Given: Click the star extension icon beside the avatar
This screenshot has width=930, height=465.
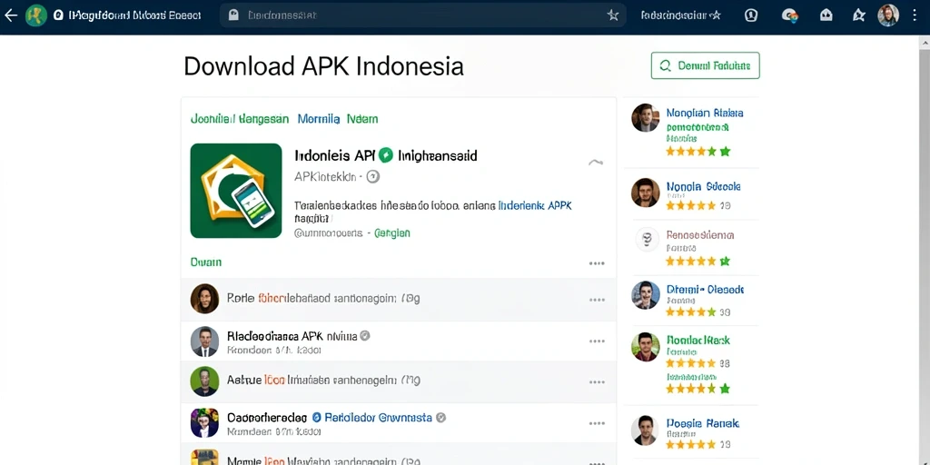Looking at the screenshot, I should (x=859, y=15).
